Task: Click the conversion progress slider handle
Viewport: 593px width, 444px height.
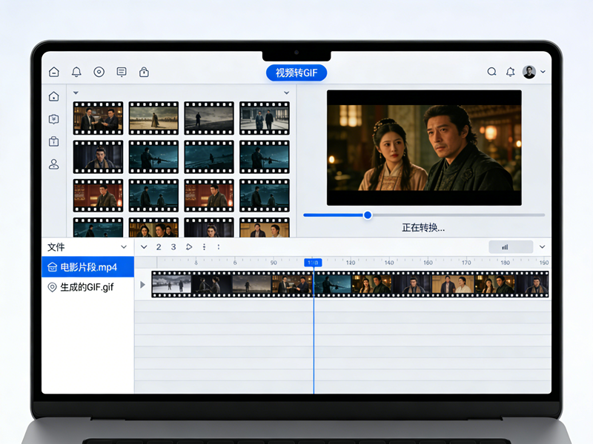Action: tap(368, 215)
